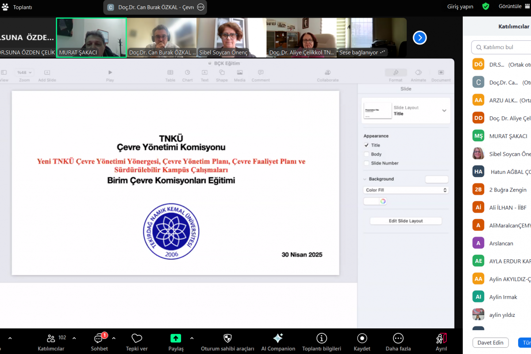Toggle the Title appearance checkbox
Image resolution: width=531 pixels, height=354 pixels.
pos(366,145)
